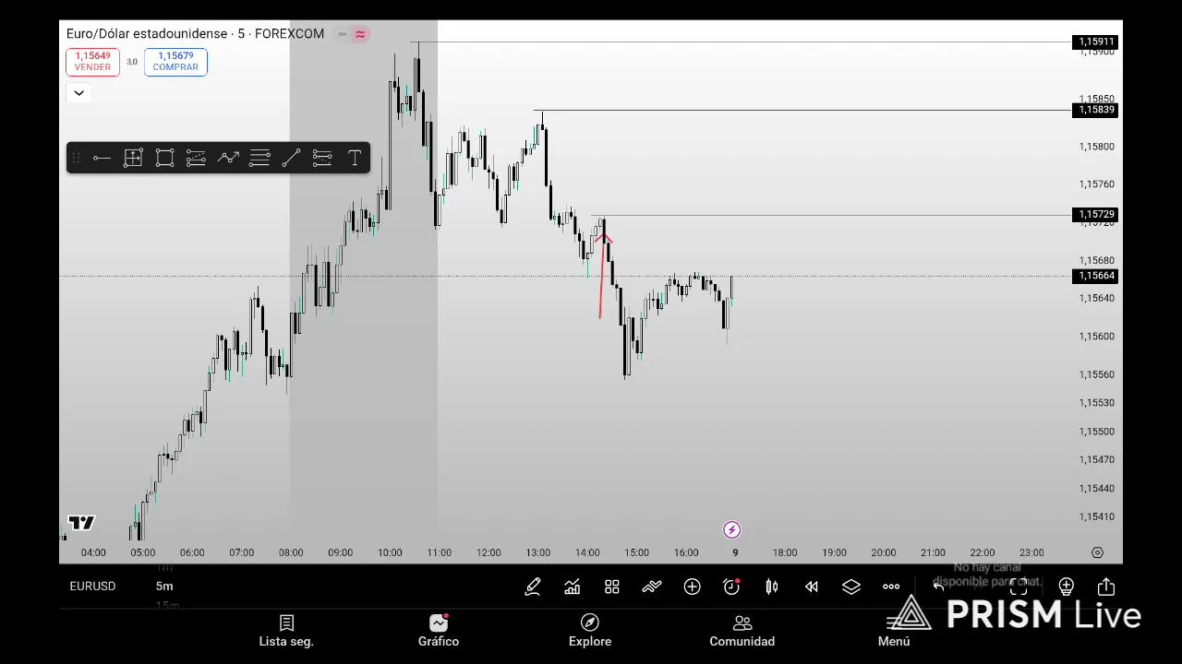Switch to the Comunidad tab

[x=742, y=631]
